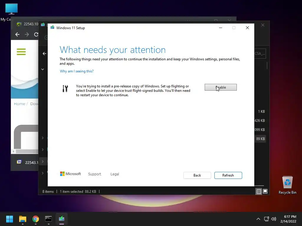The image size is (302, 226).
Task: Minimize the Windows 11 Setup window
Action: tap(221, 28)
